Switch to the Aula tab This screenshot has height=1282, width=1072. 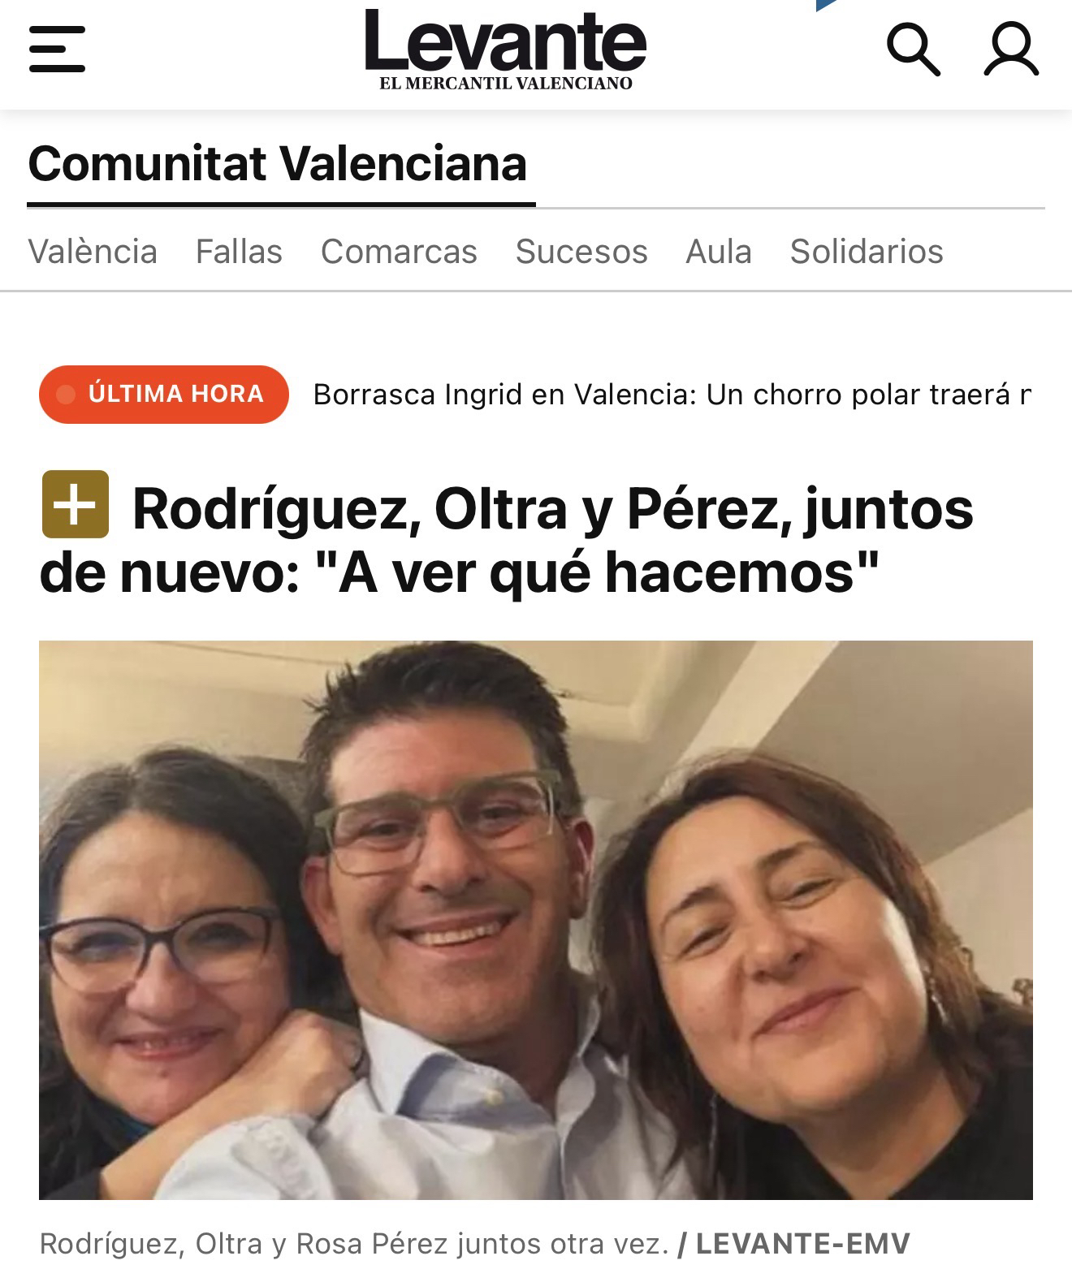pos(719,252)
